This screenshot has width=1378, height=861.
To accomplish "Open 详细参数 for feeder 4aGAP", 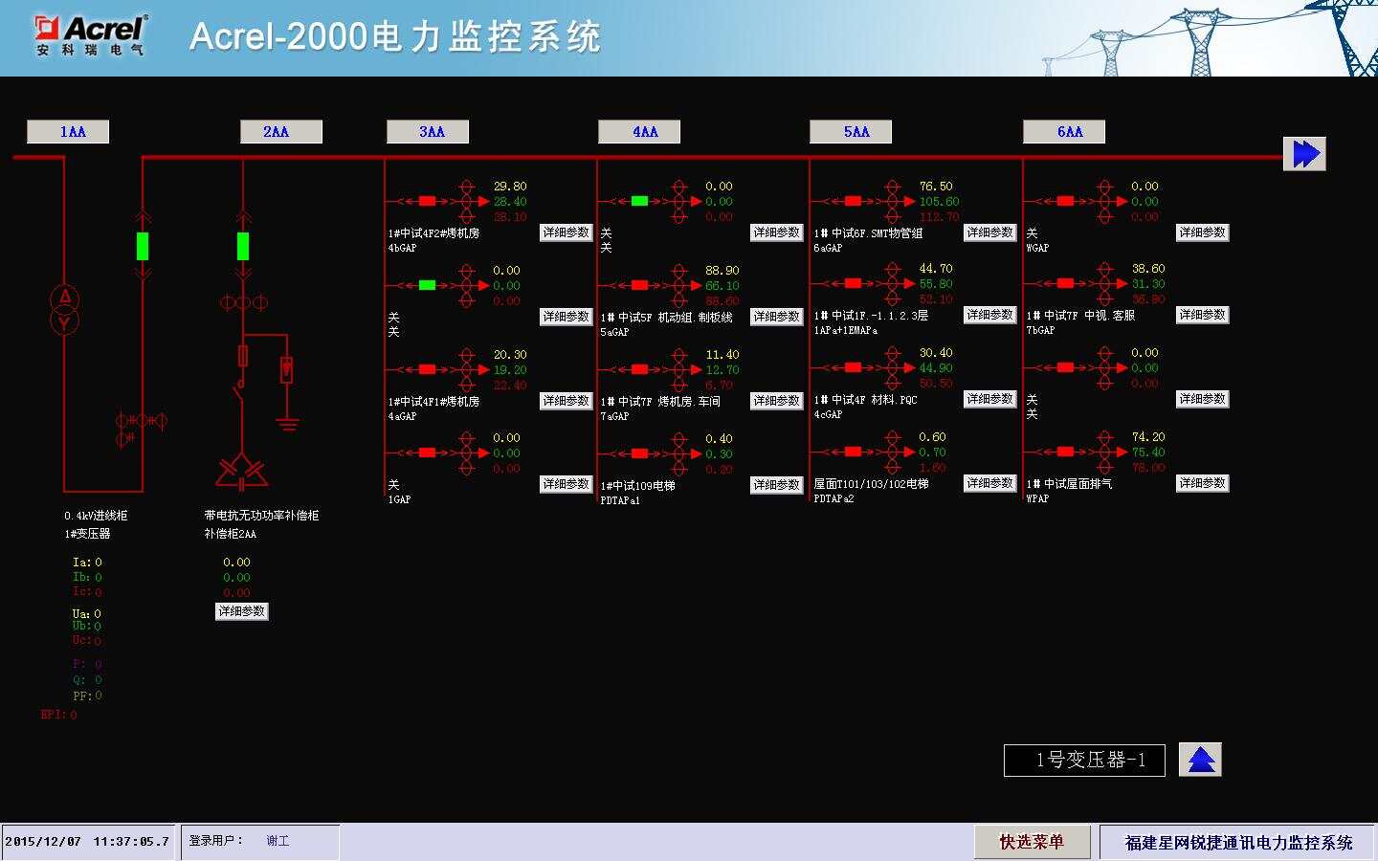I will point(567,401).
